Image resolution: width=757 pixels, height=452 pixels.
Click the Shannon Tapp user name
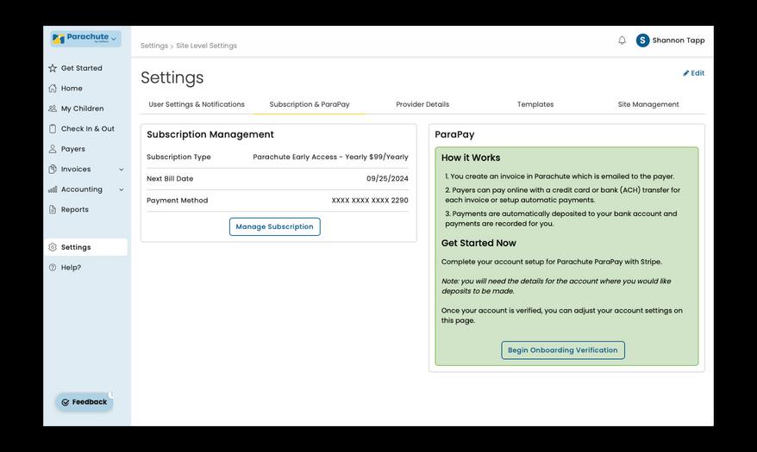tap(679, 40)
